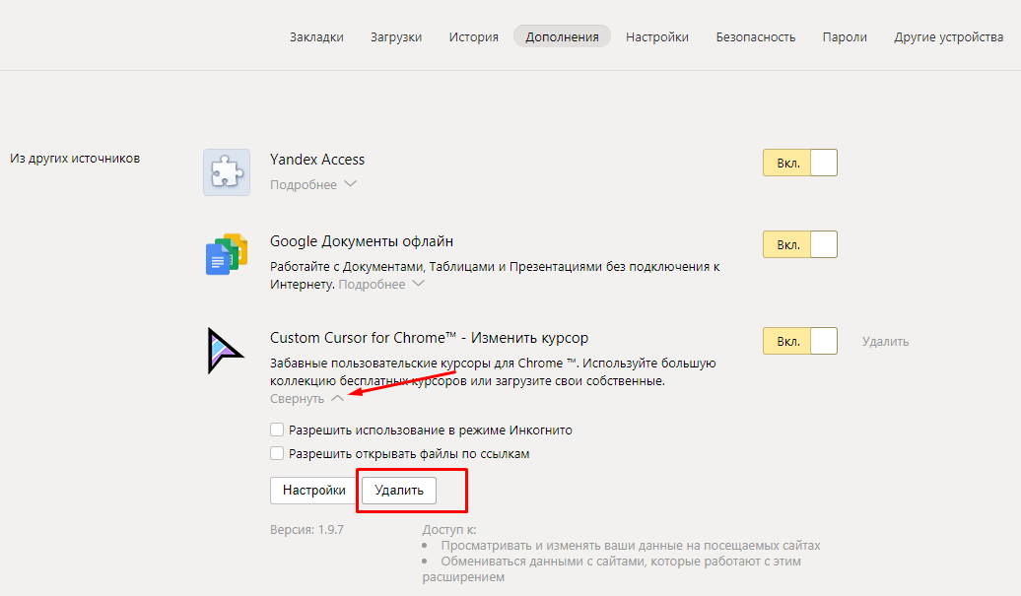The image size is (1021, 596).
Task: Turn off the Yandex Access toggle
Action: (x=799, y=163)
